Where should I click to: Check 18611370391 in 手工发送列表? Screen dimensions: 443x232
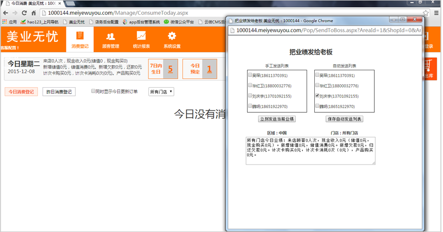pos(250,75)
